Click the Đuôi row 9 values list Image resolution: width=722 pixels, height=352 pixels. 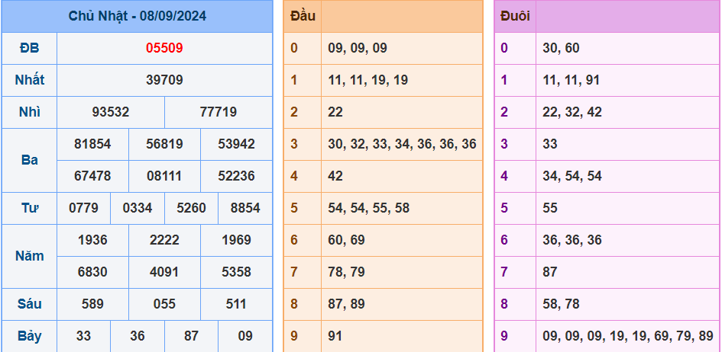click(x=628, y=337)
